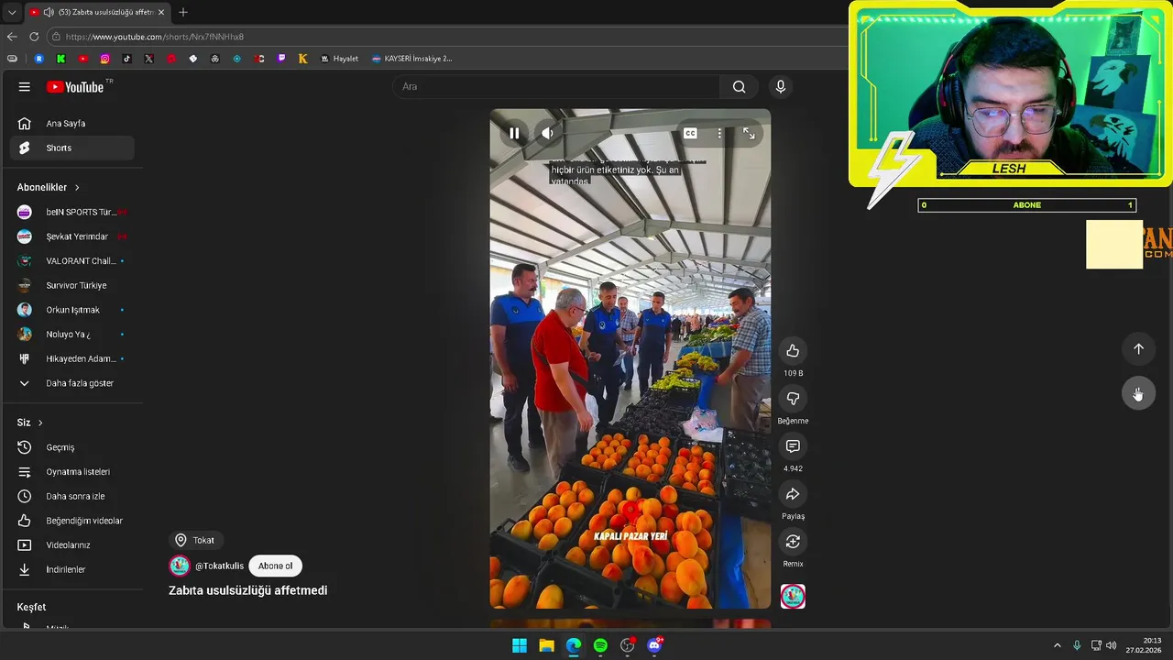Open VALORANT Challengers channel
This screenshot has width=1173, height=660.
(73, 260)
